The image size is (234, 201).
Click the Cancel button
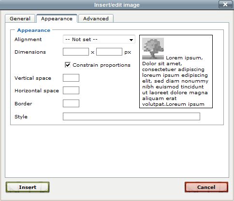pos(206,187)
